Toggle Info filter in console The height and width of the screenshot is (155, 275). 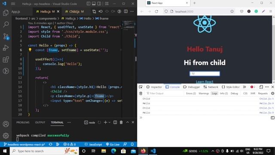point(224,93)
